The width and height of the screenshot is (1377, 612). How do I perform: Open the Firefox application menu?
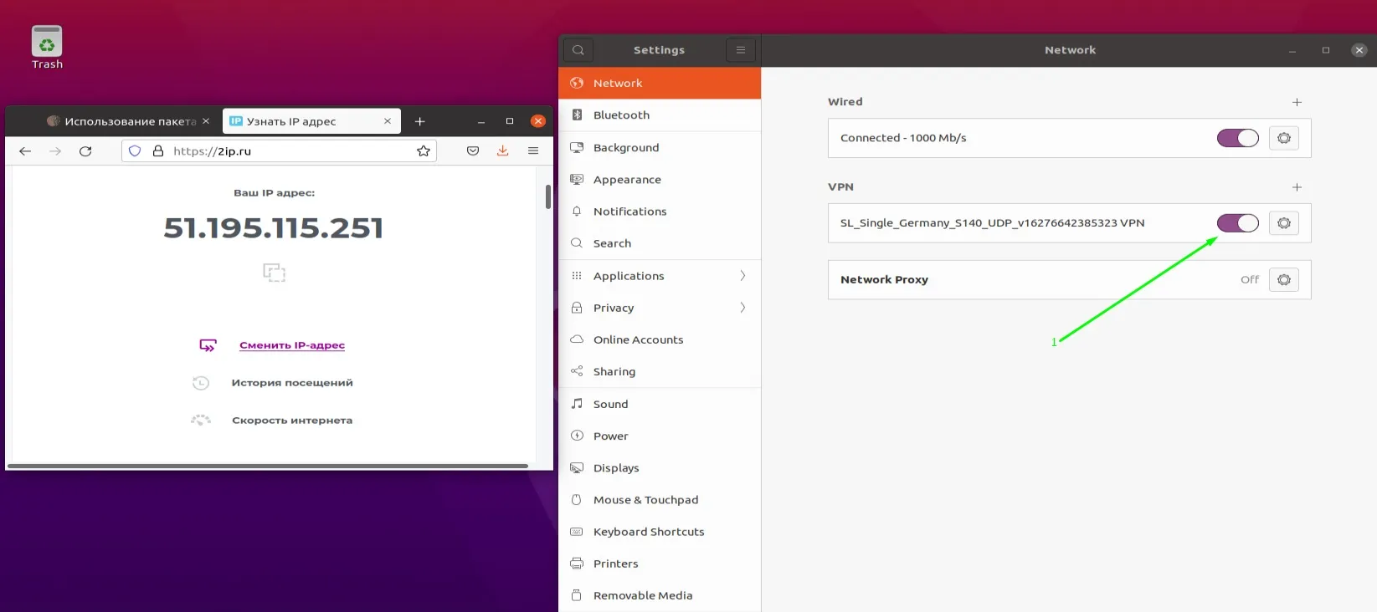[x=533, y=151]
